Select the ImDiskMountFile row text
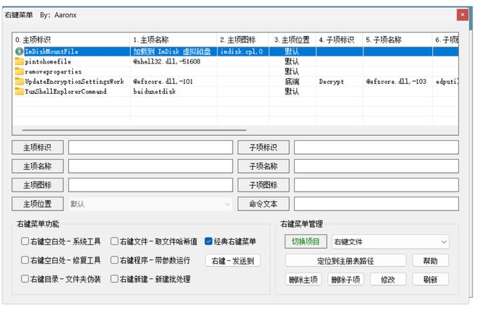The height and width of the screenshot is (310, 477). [x=51, y=51]
